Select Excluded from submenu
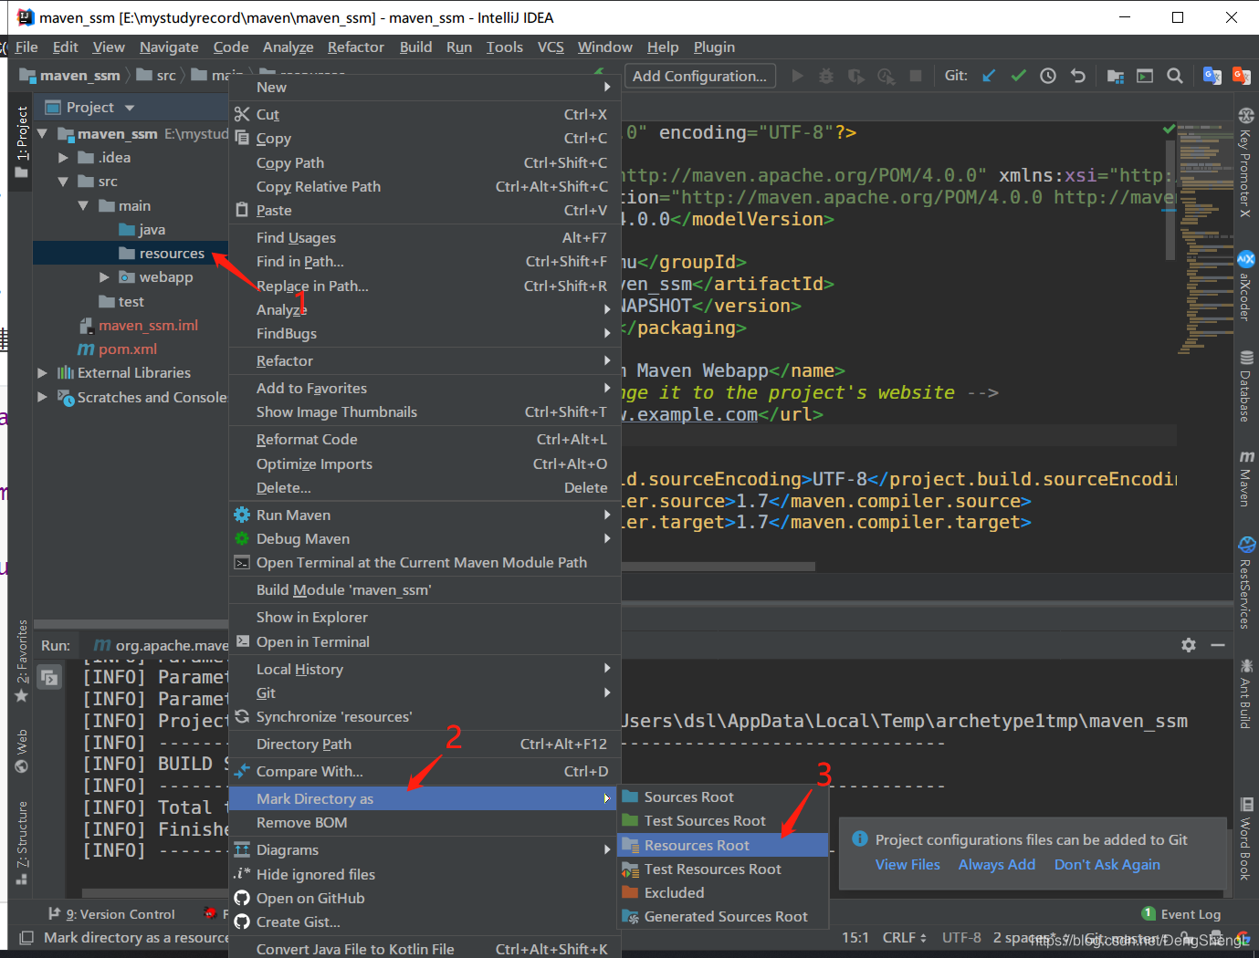This screenshot has width=1259, height=958. pyautogui.click(x=723, y=893)
